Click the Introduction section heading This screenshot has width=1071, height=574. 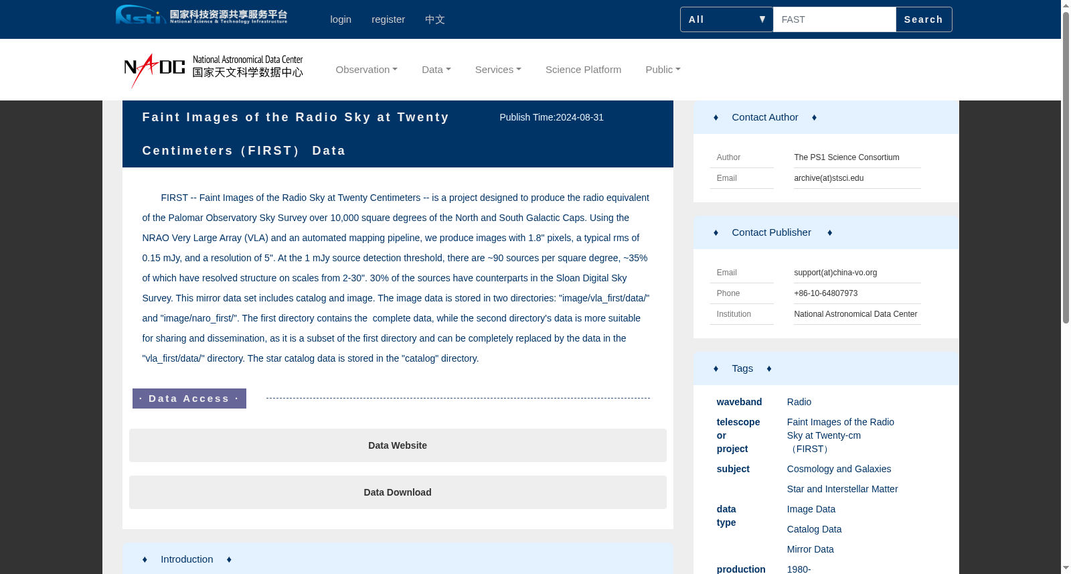tap(187, 559)
